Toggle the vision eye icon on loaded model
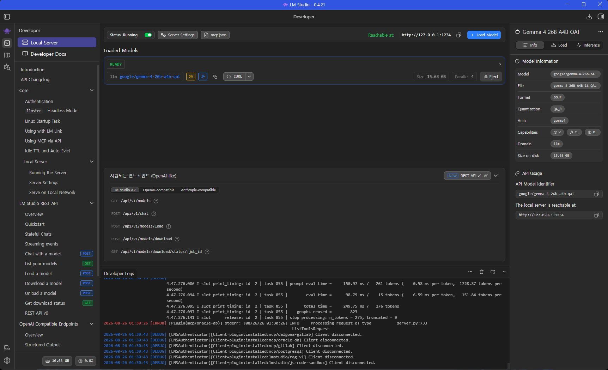The image size is (608, 370). coord(191,77)
